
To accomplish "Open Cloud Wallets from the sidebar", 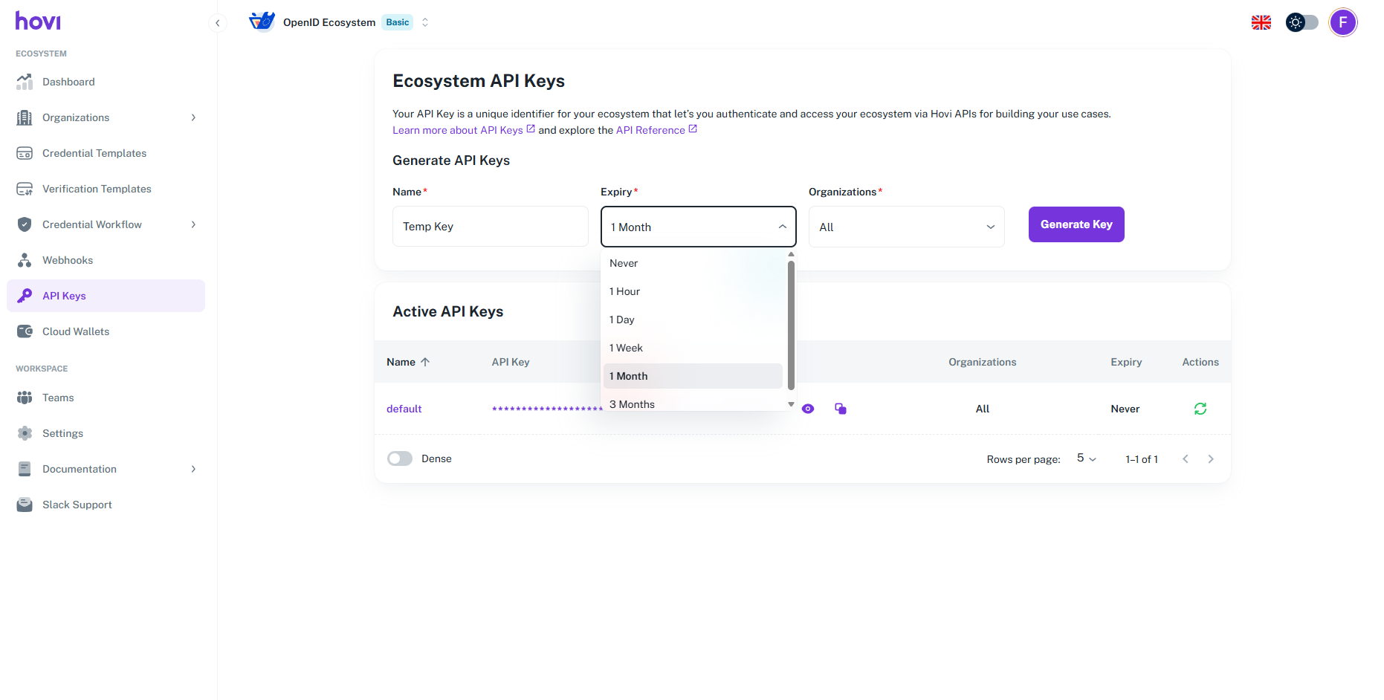I will coord(76,331).
